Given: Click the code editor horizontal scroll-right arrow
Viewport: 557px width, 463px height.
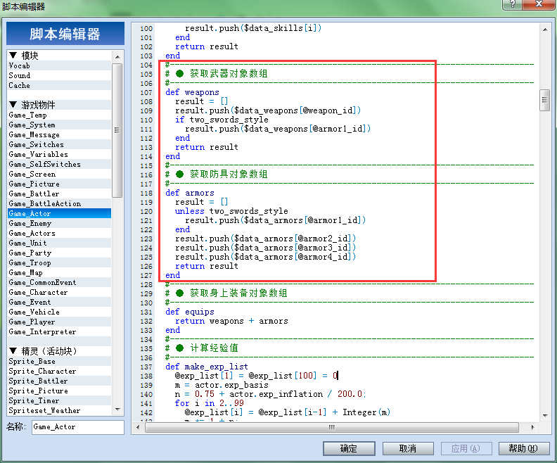Looking at the screenshot, I should click(532, 427).
